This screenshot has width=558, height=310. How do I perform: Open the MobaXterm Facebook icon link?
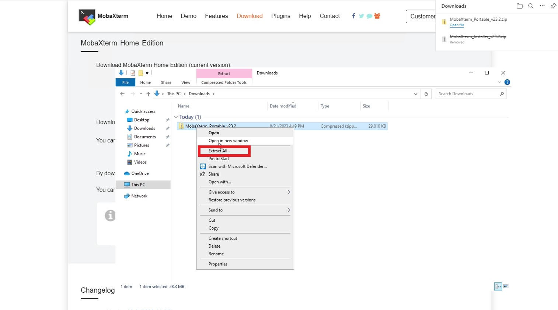(x=353, y=16)
